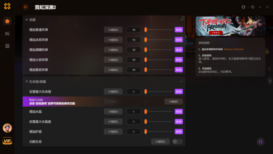This screenshot has height=154, width=273.
Task: Apply the 增加普通炸弹 cheat
Action: tap(179, 30)
